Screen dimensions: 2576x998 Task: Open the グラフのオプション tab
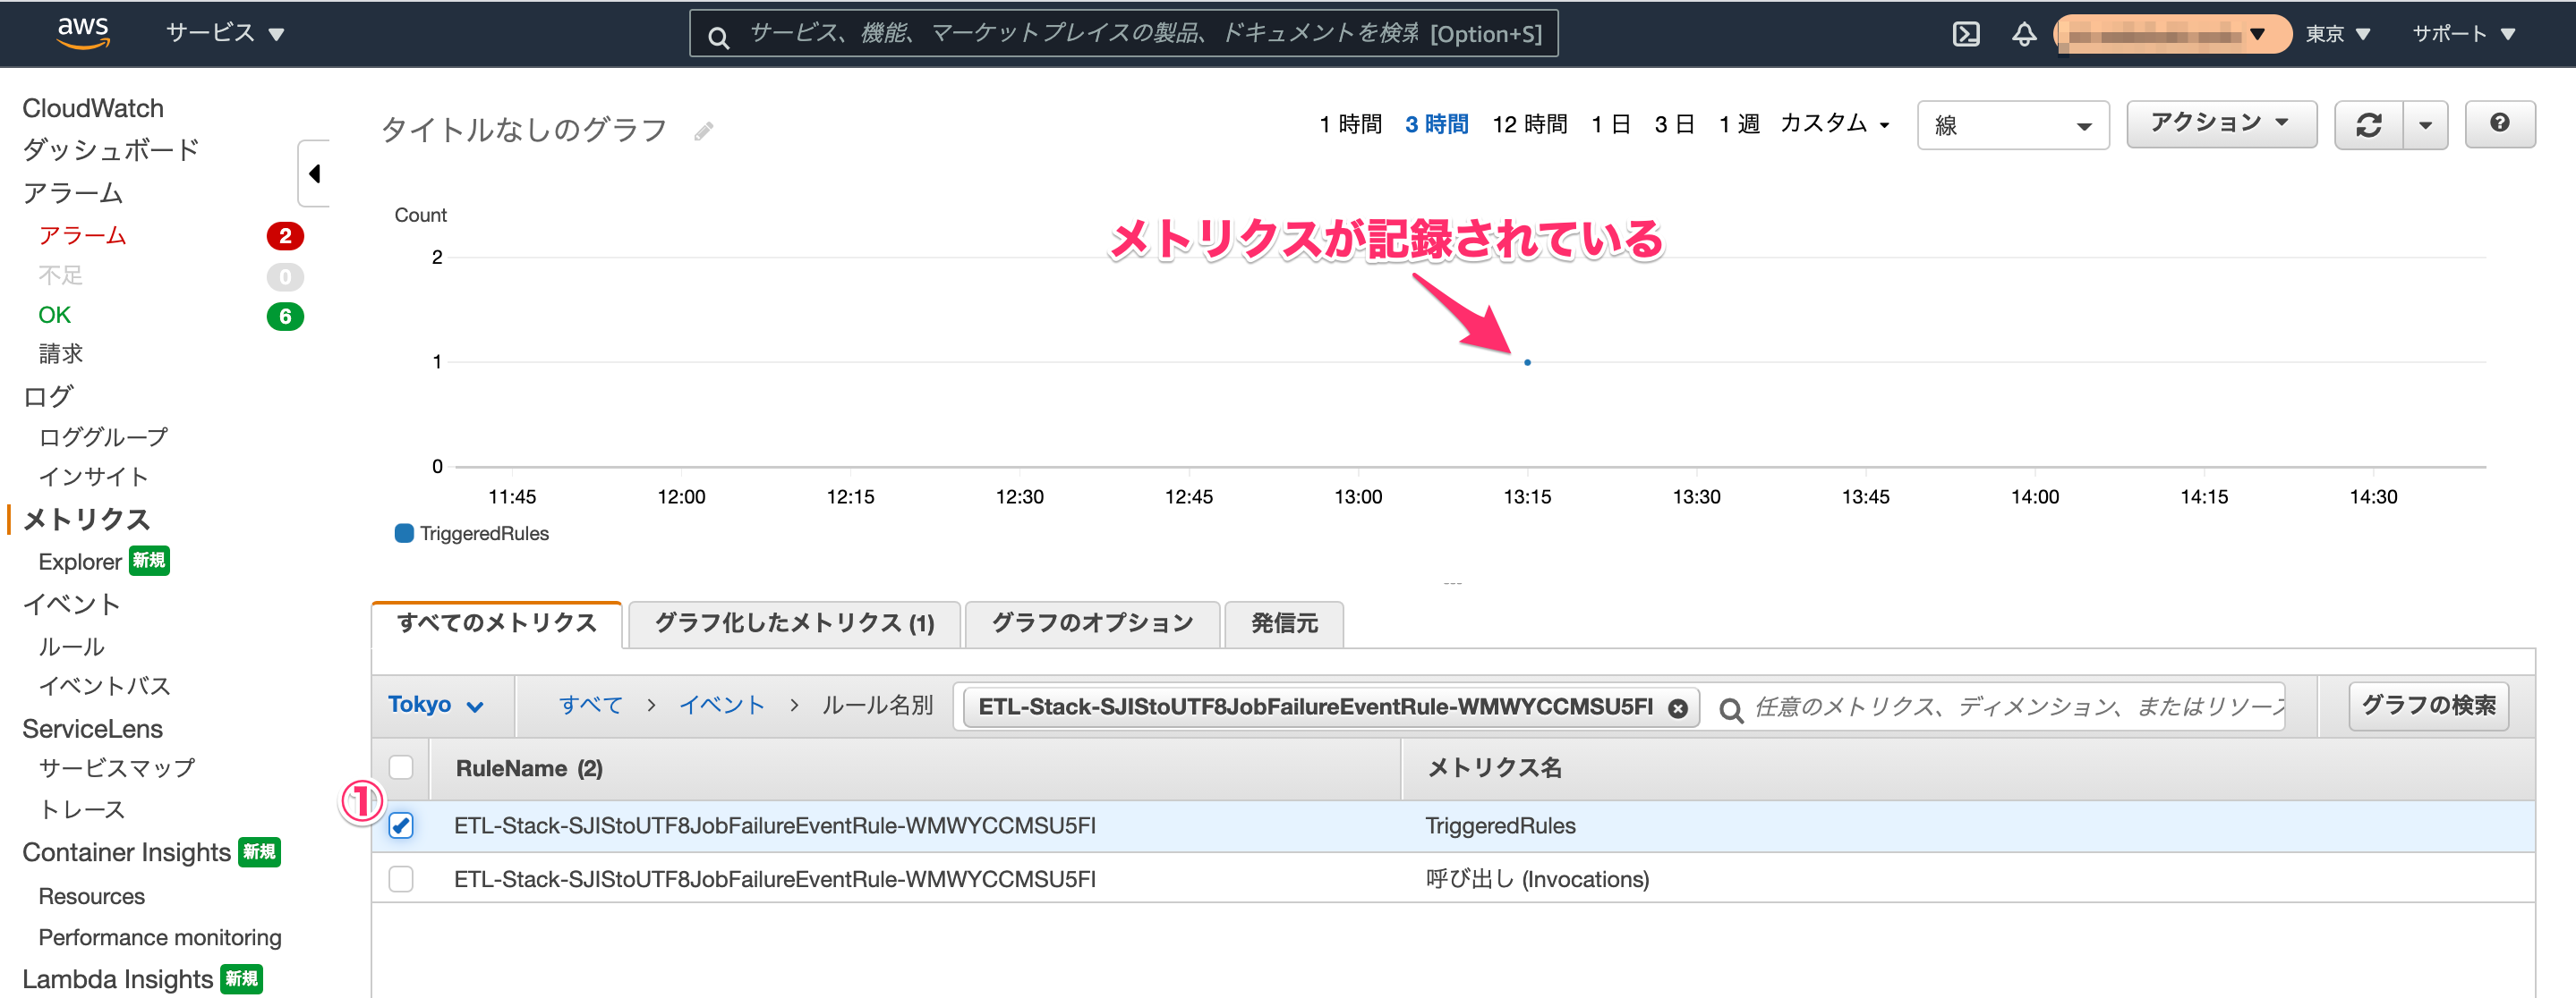(1091, 623)
